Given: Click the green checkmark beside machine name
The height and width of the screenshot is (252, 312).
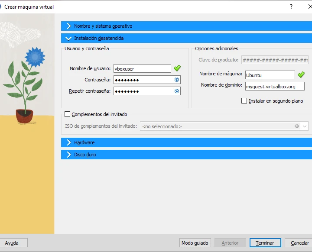Looking at the screenshot, I should click(x=301, y=75).
